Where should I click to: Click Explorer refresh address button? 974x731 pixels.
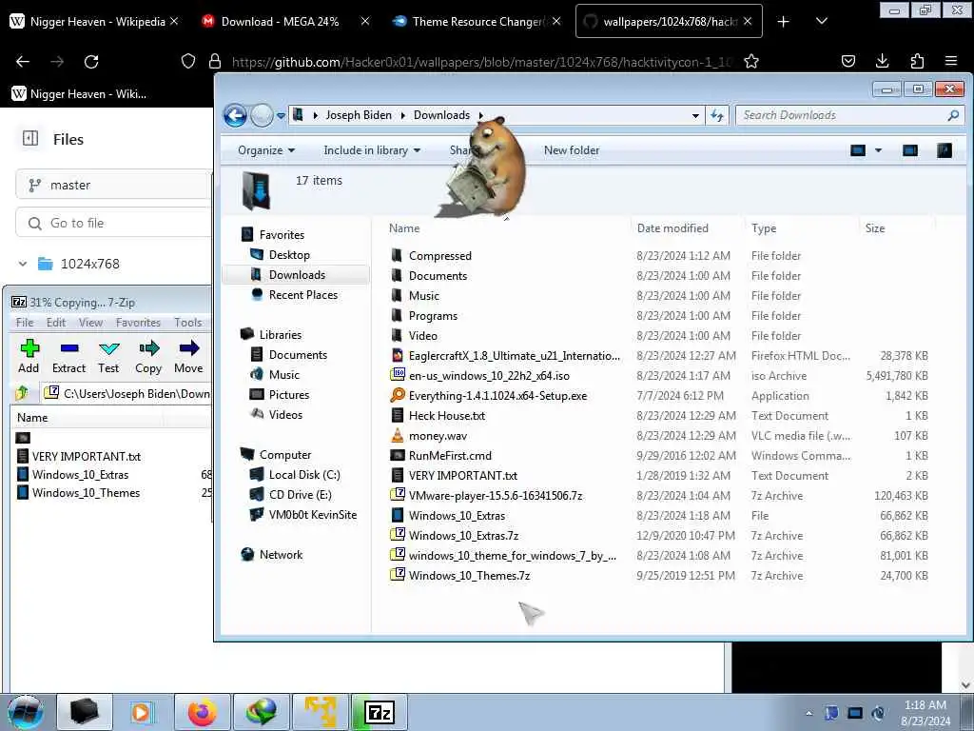pos(717,115)
